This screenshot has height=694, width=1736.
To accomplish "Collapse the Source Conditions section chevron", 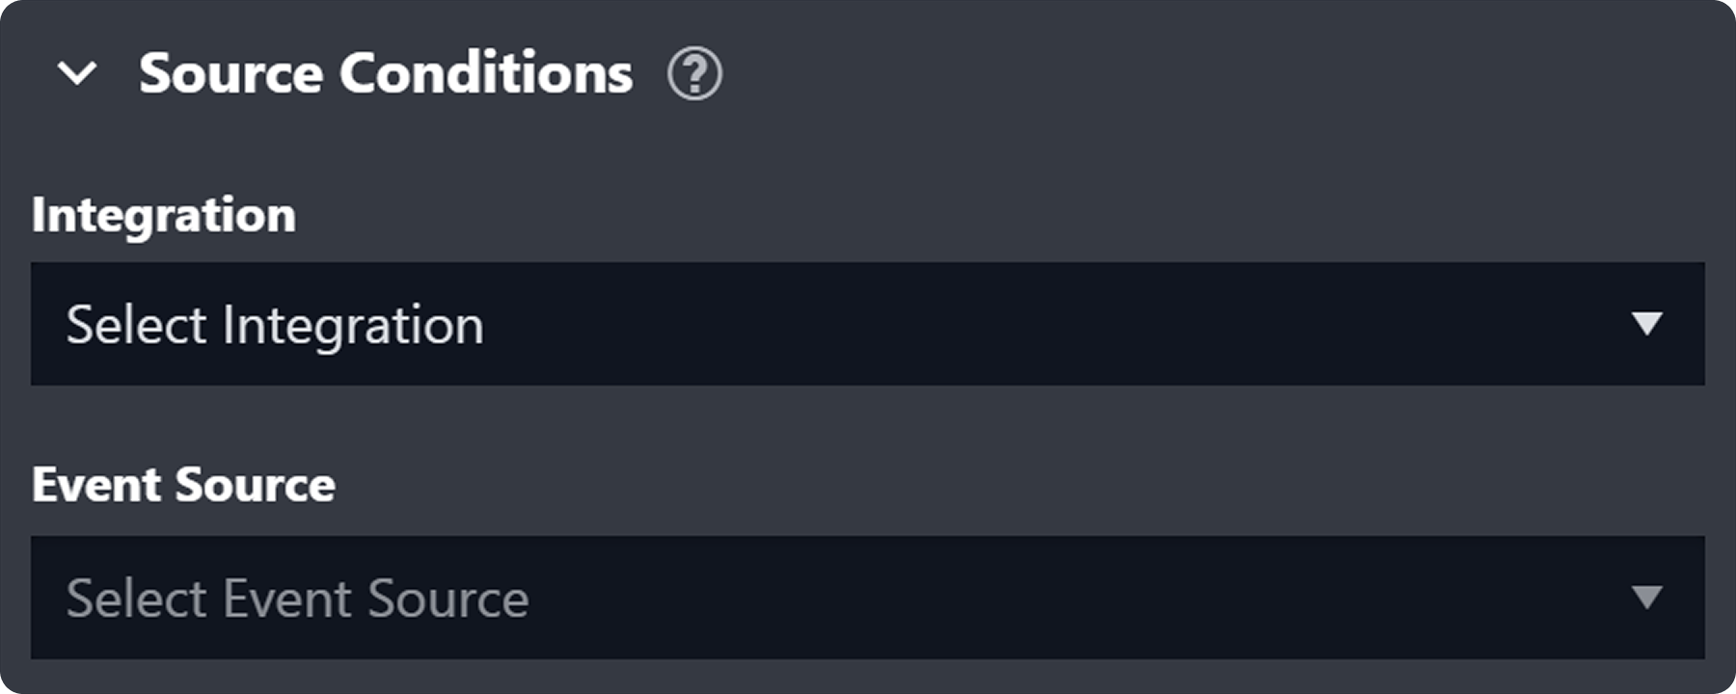I will (77, 73).
